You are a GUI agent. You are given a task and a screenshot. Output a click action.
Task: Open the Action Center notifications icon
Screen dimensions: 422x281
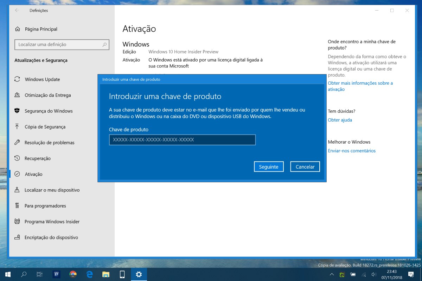point(411,274)
